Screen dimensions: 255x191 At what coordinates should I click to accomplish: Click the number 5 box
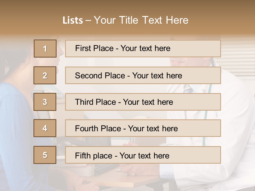point(45,155)
